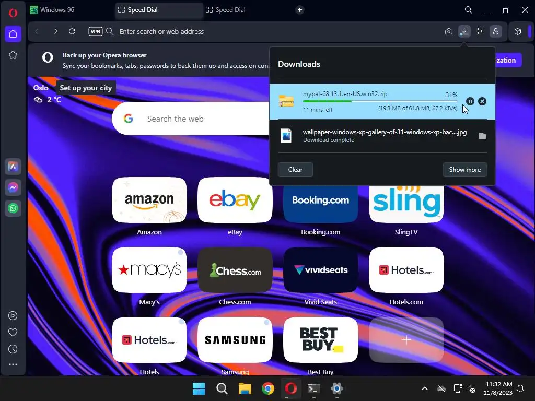This screenshot has height=401, width=535.
Task: Open Messenger in the sidebar
Action: tap(13, 187)
